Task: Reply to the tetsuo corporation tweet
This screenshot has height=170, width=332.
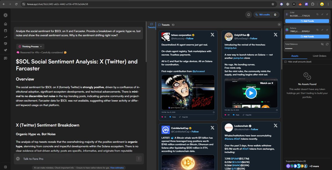Action: (x=172, y=117)
